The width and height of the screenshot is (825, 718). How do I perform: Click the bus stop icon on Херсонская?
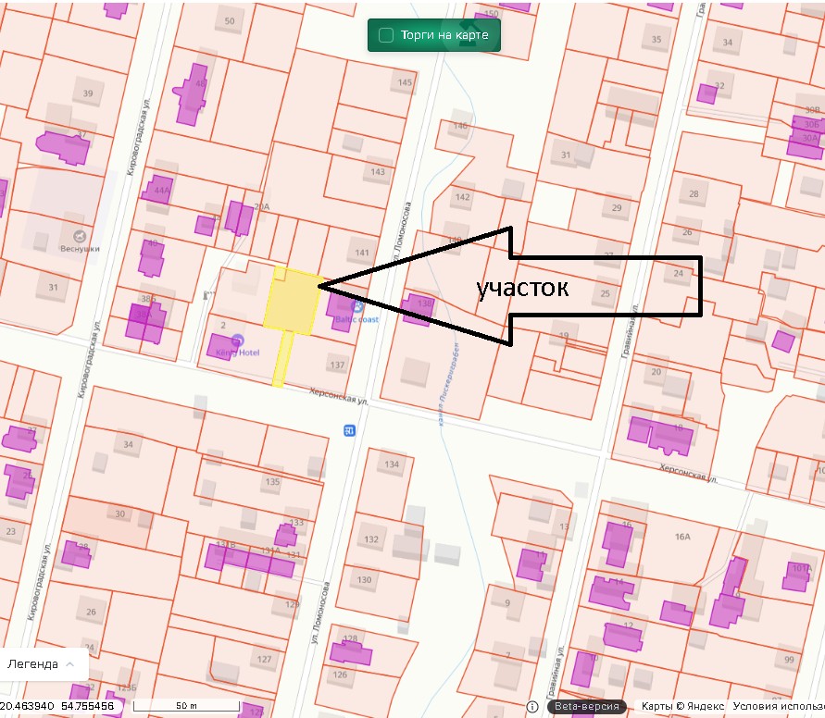coord(349,430)
